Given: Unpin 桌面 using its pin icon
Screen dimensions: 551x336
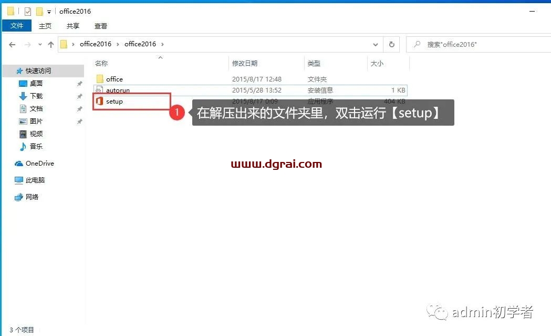Looking at the screenshot, I should (x=79, y=84).
